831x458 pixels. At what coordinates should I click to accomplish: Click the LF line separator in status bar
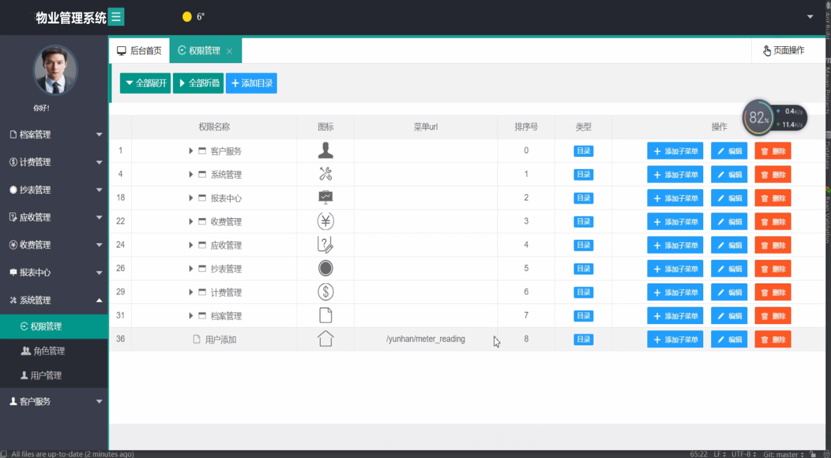[719, 454]
